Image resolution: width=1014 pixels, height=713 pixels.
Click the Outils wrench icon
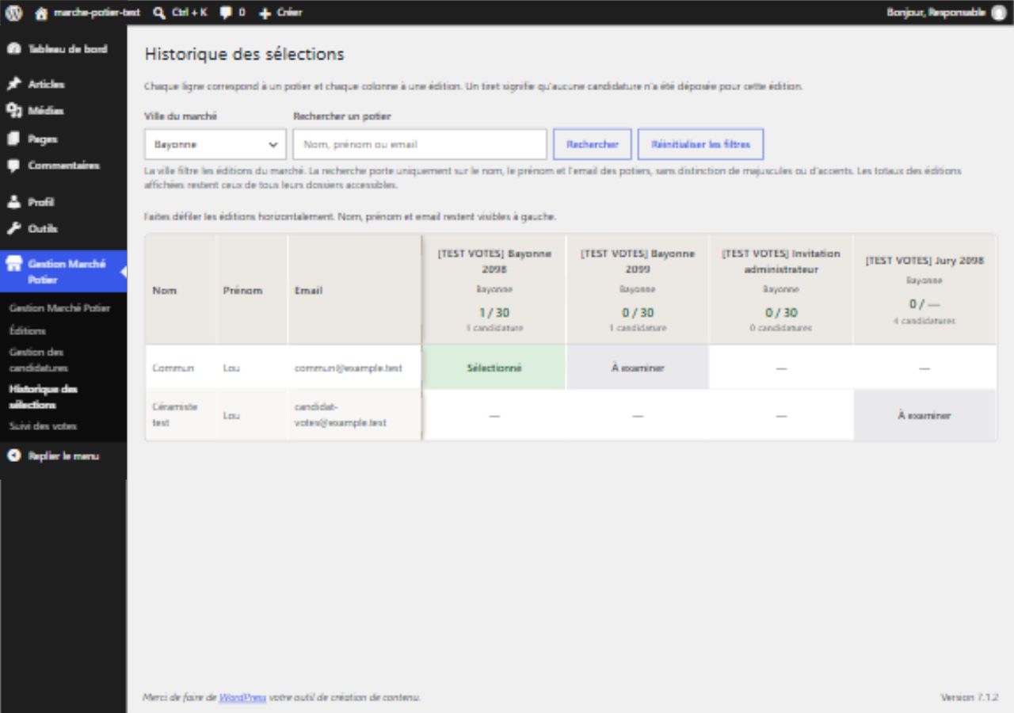(x=13, y=229)
